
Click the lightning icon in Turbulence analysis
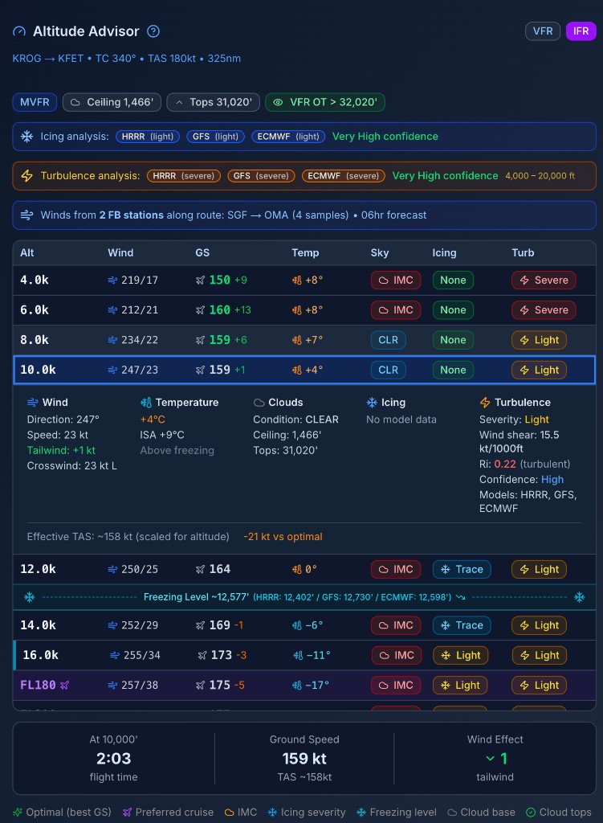(x=26, y=176)
